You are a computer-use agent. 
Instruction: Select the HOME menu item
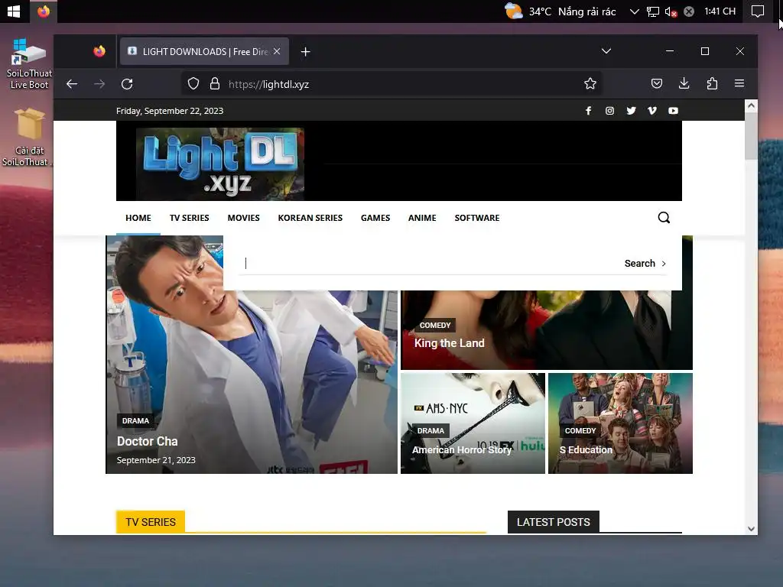click(138, 218)
